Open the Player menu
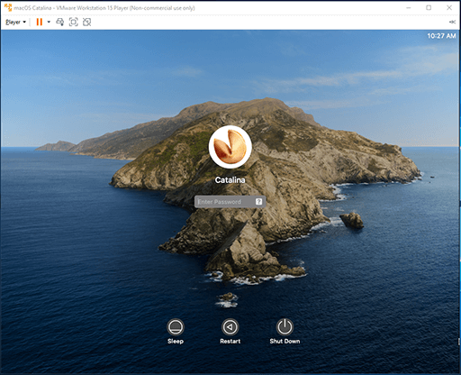 coord(15,22)
